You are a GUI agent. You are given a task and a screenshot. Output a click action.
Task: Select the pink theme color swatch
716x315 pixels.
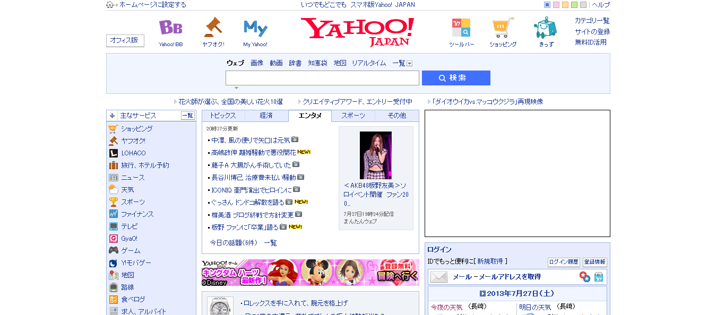coord(556,5)
